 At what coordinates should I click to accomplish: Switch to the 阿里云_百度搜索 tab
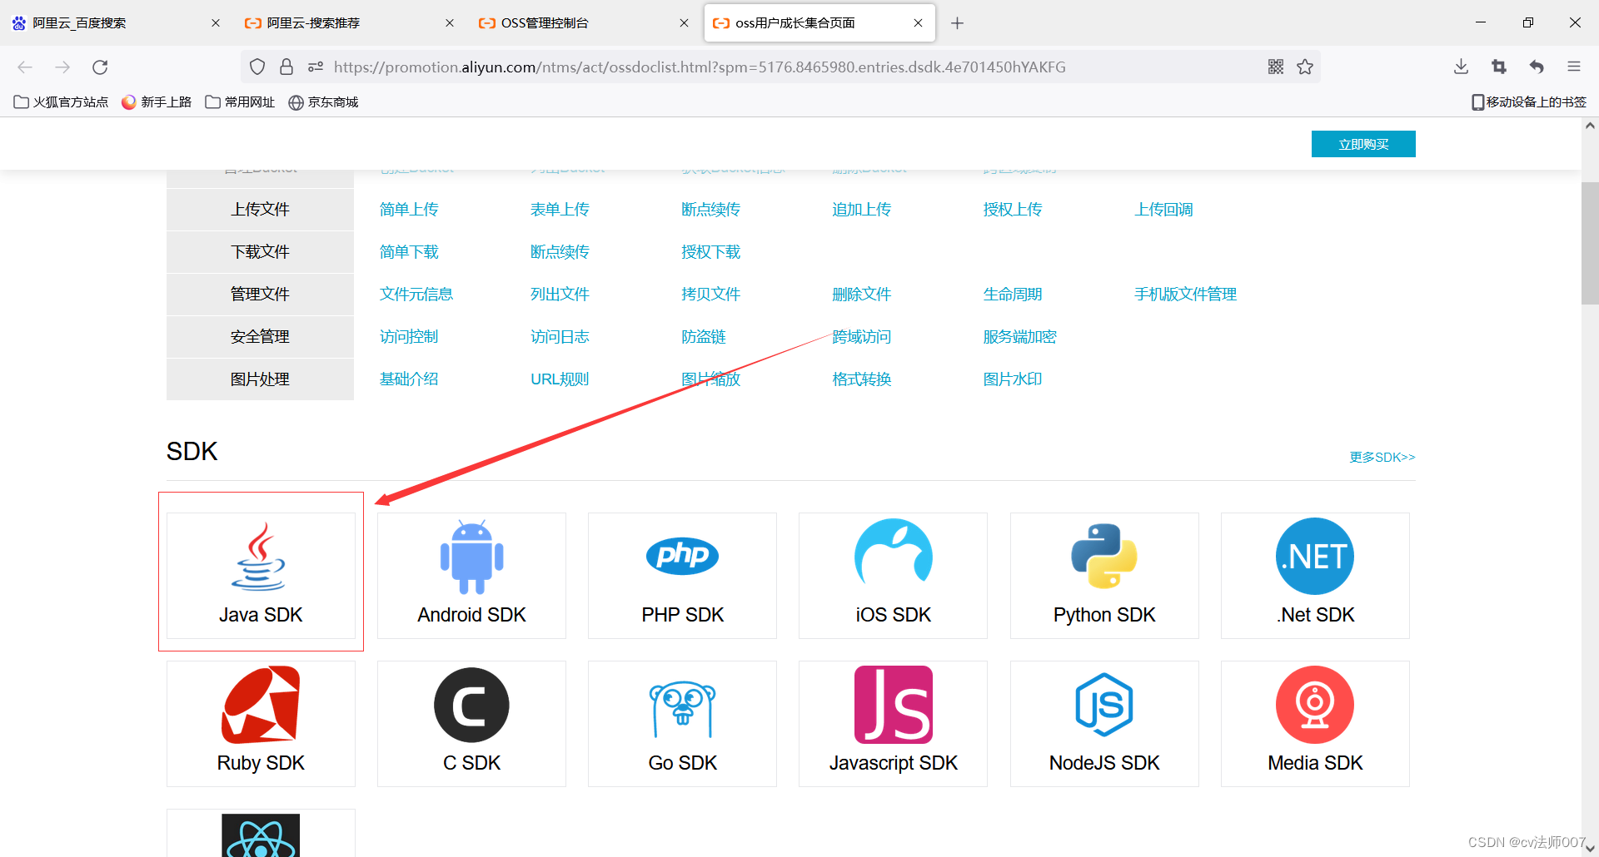[x=115, y=23]
